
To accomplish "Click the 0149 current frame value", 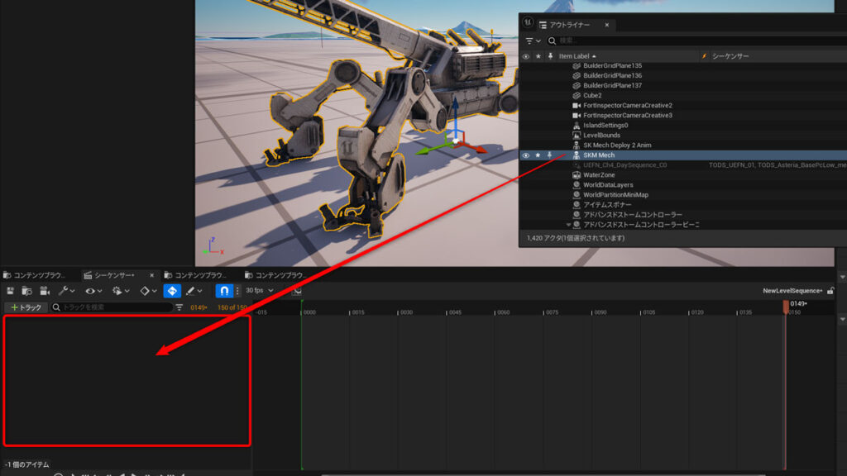I will click(x=199, y=307).
